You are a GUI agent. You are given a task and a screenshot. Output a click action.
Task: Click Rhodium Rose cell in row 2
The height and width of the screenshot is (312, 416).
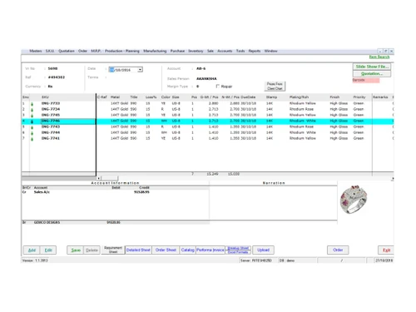[x=301, y=109]
